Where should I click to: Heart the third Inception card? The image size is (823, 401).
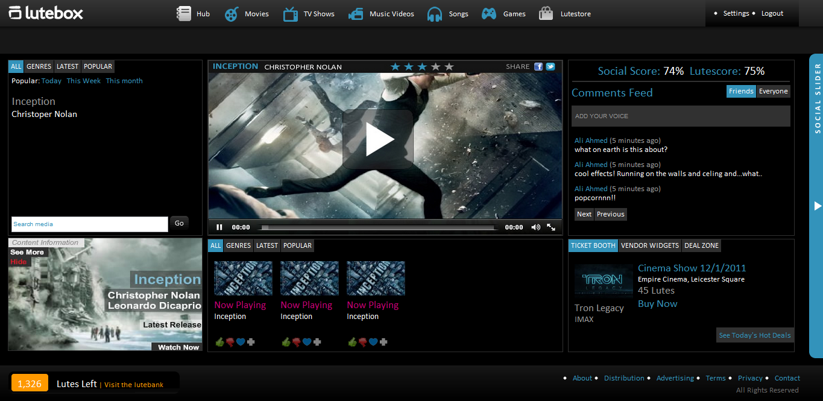tap(373, 342)
